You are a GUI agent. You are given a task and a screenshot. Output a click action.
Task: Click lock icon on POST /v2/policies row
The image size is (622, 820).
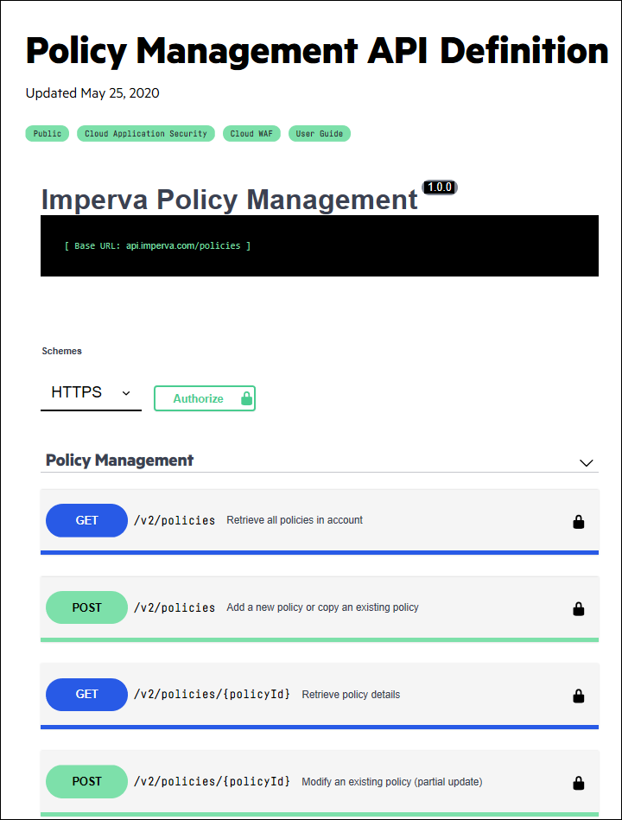(579, 609)
